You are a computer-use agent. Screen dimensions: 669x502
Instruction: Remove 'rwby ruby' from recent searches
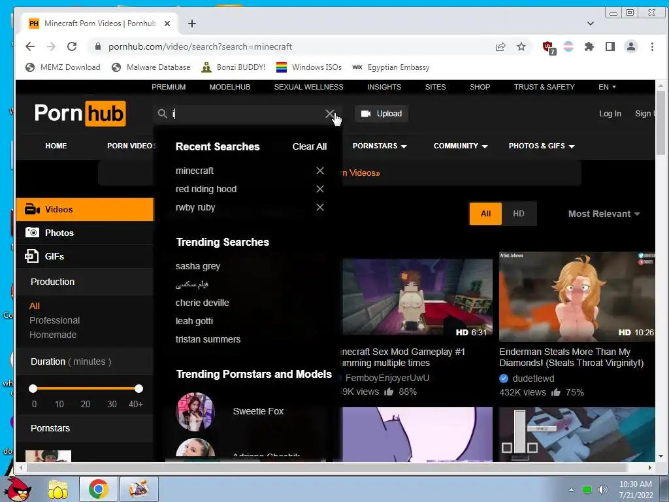[x=320, y=207]
